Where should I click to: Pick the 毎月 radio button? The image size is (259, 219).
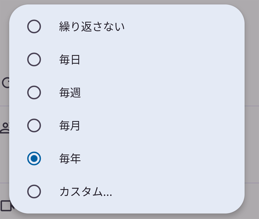(x=34, y=125)
